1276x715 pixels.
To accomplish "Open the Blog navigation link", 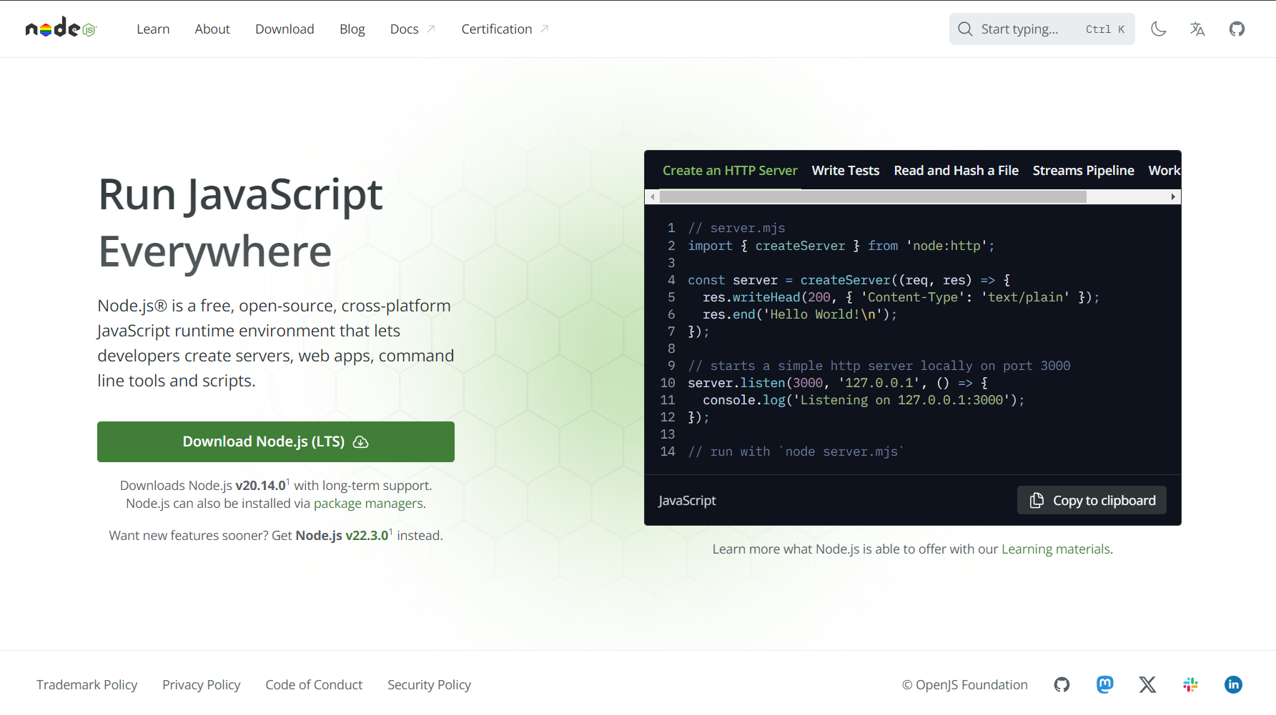I will point(352,29).
